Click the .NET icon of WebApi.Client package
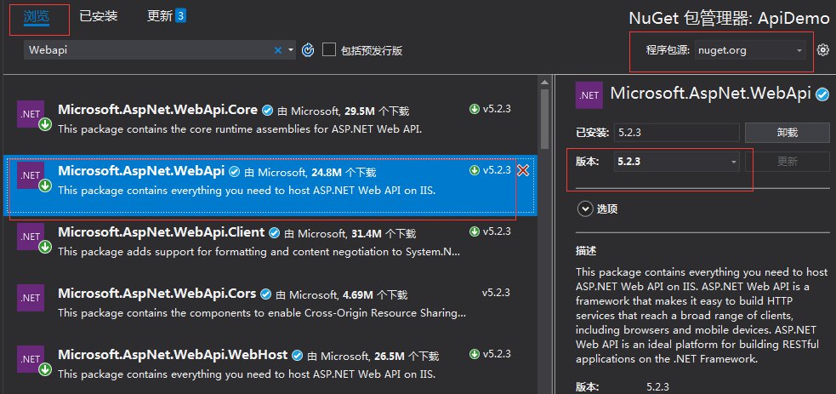 pos(31,237)
